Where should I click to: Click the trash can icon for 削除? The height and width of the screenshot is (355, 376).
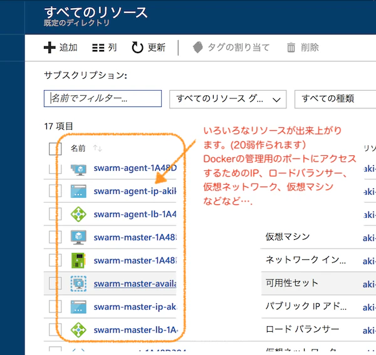tap(291, 47)
